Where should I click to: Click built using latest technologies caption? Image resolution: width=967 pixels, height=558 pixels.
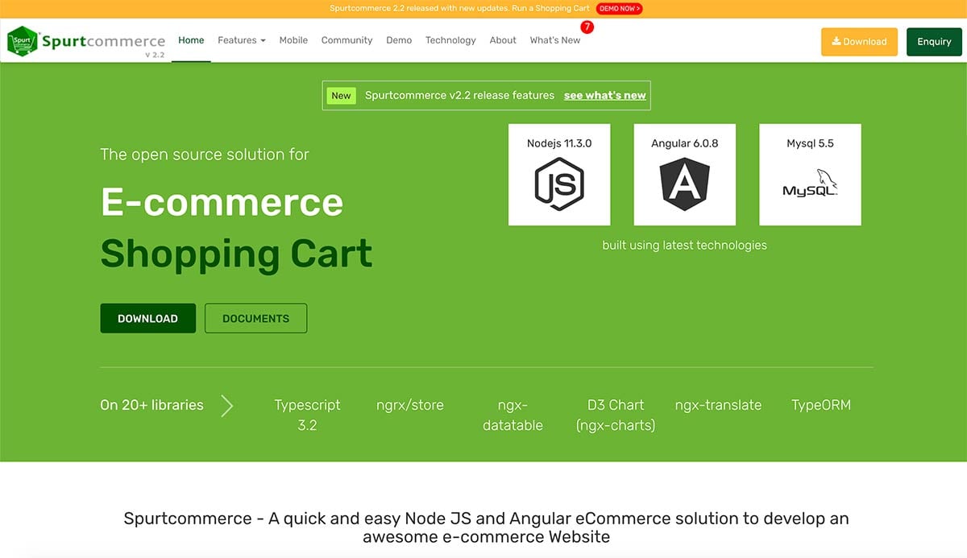684,245
